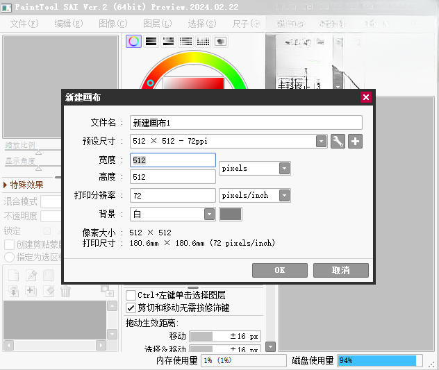Confirm new canvas with OK
Screen dimensions: 439x370
(280, 270)
